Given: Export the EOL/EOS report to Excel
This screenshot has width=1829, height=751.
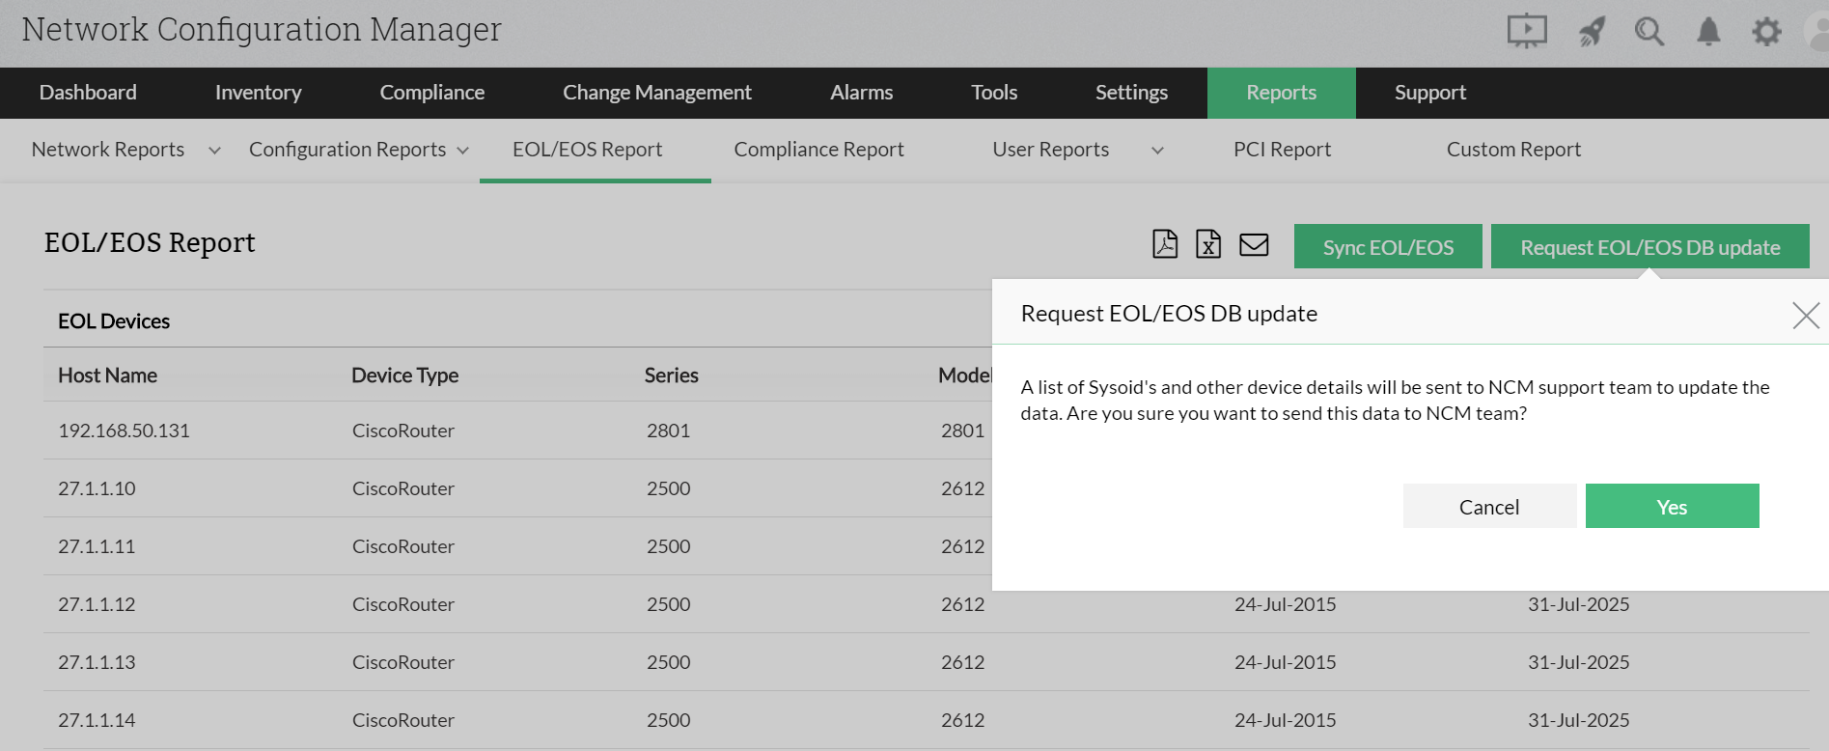Looking at the screenshot, I should [x=1208, y=244].
